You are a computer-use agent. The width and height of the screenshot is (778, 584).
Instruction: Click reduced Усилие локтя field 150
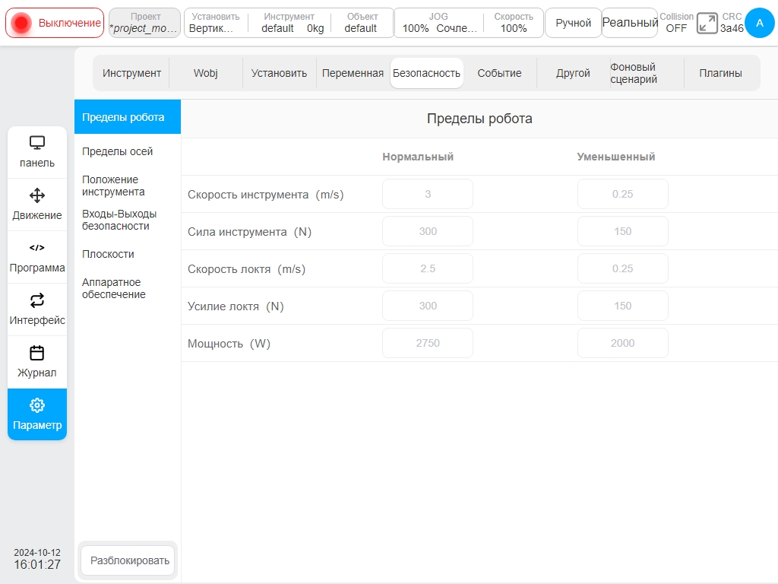coord(623,306)
